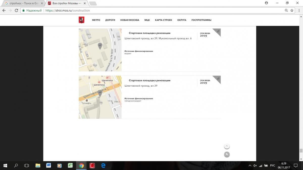Open File Explorer from taskbar
303x170 pixels.
(38, 165)
